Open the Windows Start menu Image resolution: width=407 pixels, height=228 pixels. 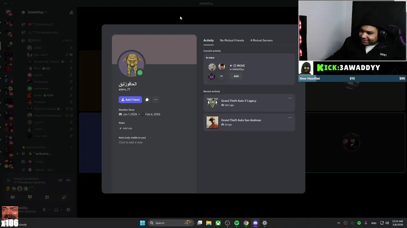coord(142,223)
